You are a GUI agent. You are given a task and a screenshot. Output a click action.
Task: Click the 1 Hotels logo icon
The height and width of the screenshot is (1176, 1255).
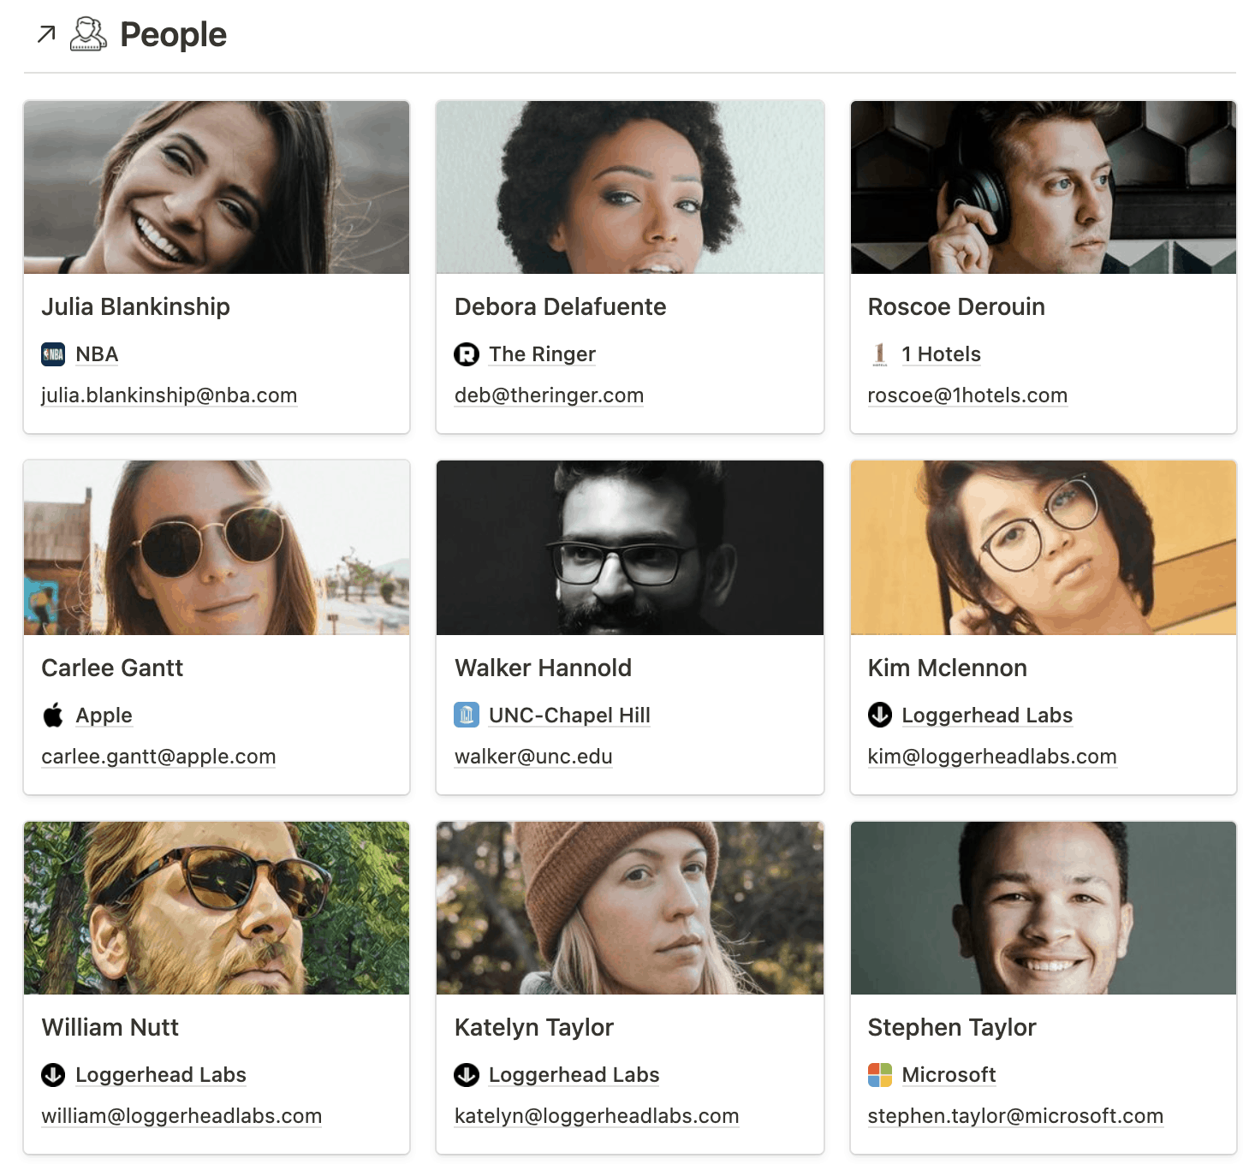[880, 354]
